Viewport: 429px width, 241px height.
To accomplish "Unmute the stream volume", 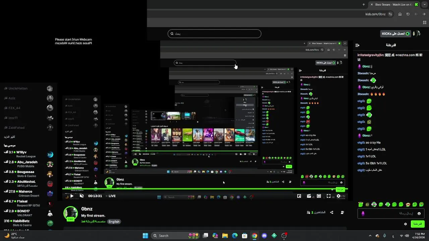I will tap(81, 196).
